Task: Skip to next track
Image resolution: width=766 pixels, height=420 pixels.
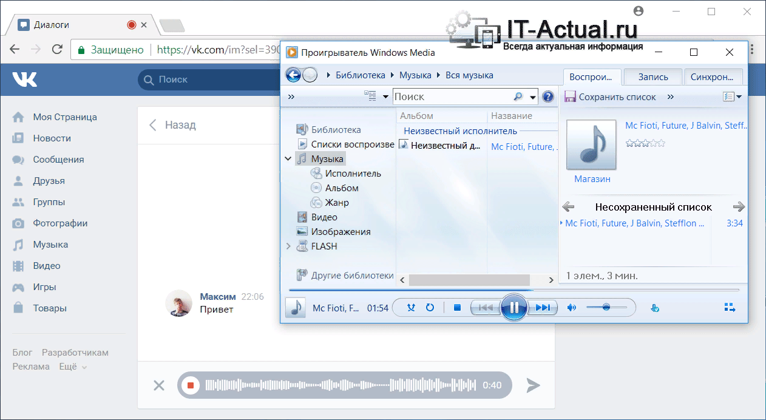Action: pyautogui.click(x=543, y=308)
